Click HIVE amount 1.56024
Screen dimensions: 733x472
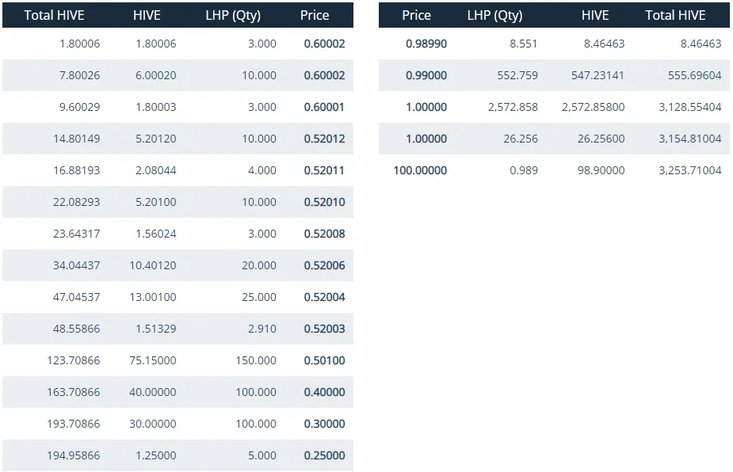(155, 234)
